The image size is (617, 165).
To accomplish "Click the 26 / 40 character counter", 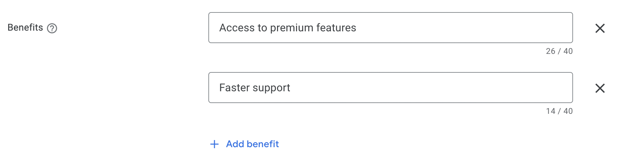I will point(559,51).
